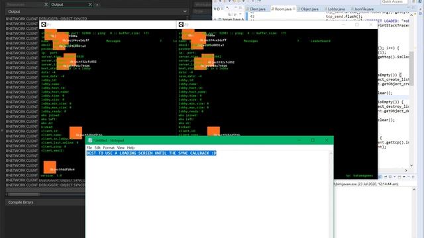Open the Edit menu in Notepad
Screen dimensions: 424x238
[x=97, y=148]
